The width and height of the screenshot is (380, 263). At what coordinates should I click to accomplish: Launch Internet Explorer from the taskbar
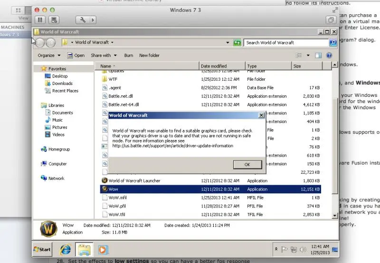[x=66, y=249]
